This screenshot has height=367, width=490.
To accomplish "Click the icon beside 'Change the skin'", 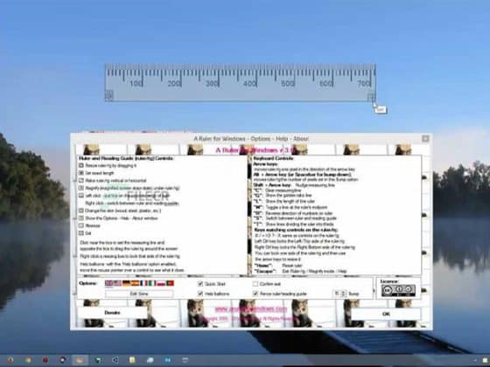I will [x=81, y=211].
